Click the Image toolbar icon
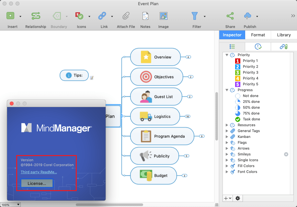The width and height of the screenshot is (297, 207). (164, 16)
